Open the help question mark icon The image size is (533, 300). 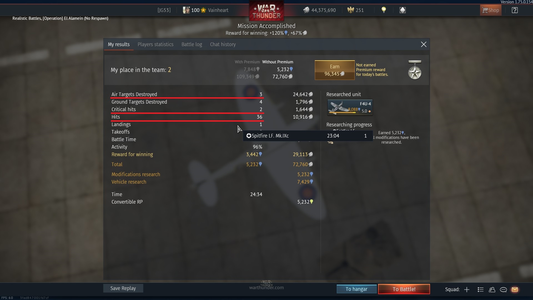[x=515, y=10]
